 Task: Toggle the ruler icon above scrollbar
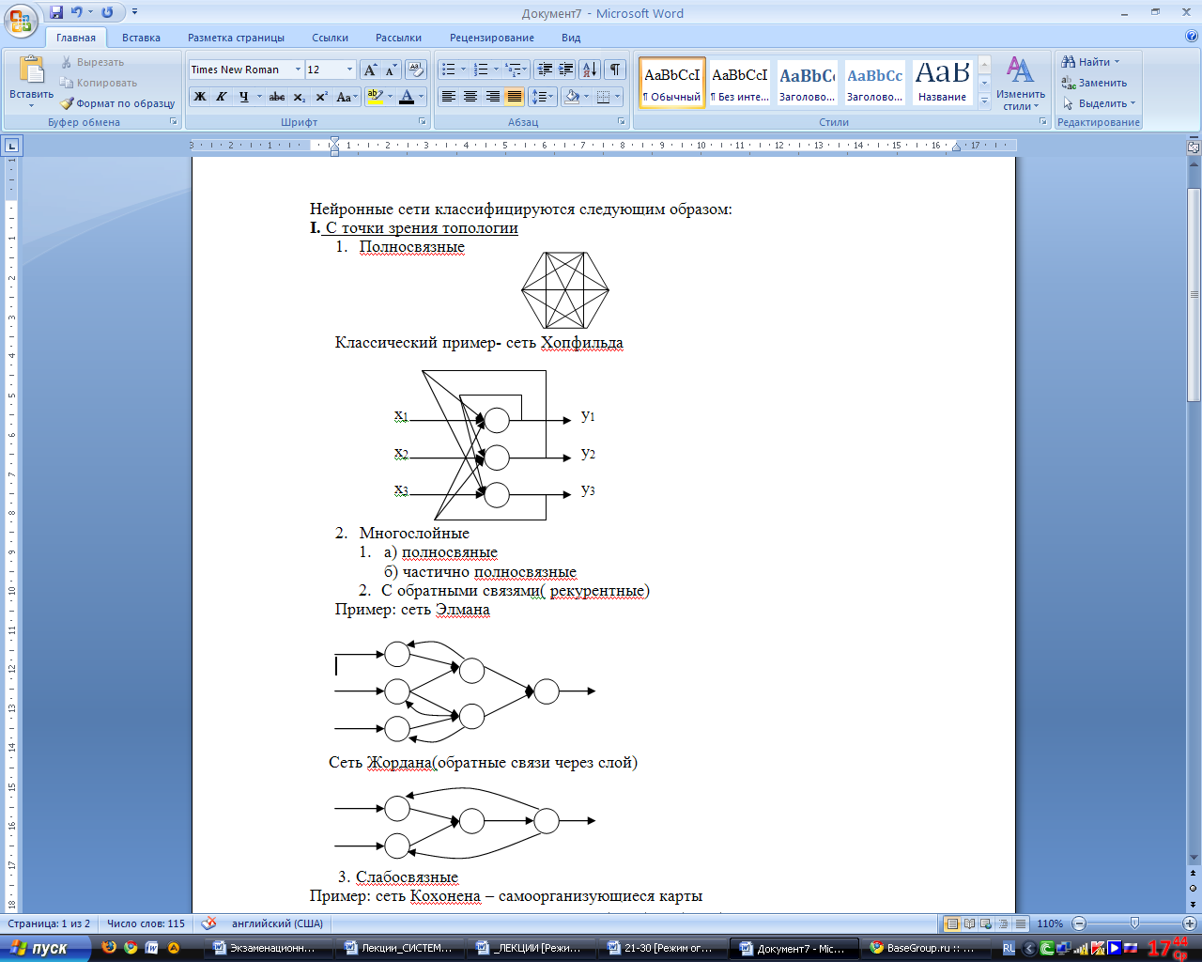point(1194,147)
